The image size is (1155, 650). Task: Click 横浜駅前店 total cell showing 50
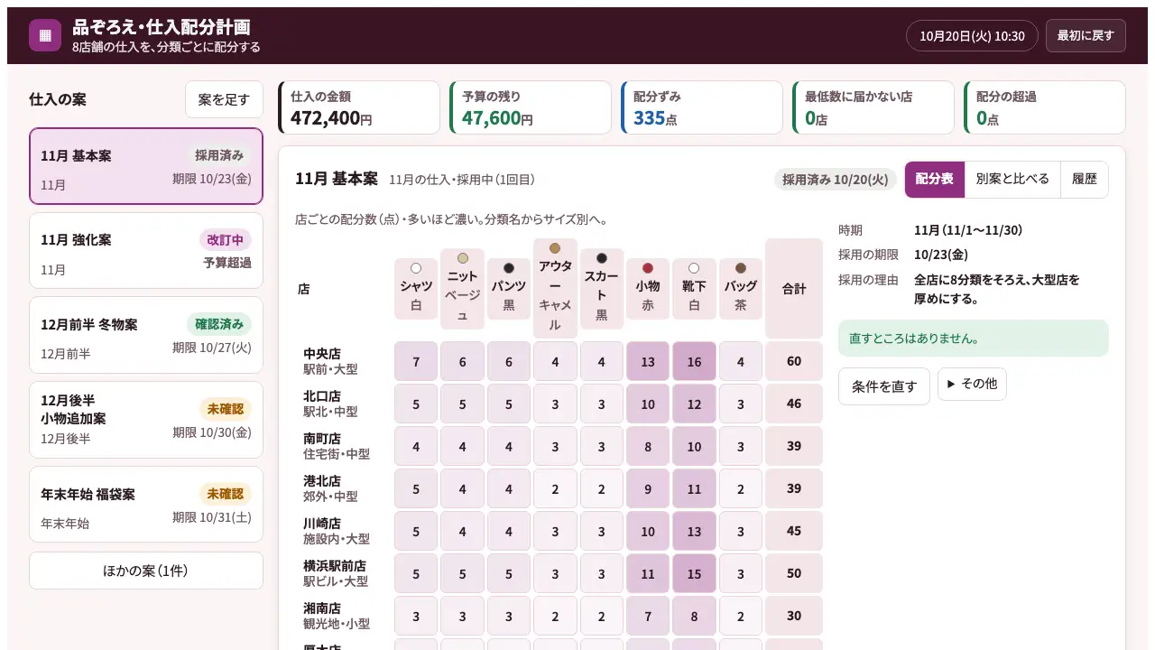pyautogui.click(x=794, y=573)
